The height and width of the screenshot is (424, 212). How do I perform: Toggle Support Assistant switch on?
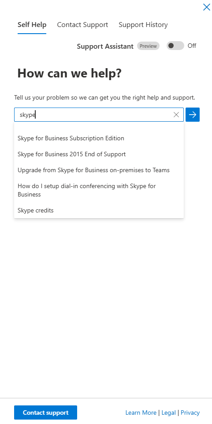pos(175,46)
